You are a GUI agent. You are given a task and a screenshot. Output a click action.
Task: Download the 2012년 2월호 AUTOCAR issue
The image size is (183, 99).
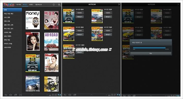tap(80, 31)
